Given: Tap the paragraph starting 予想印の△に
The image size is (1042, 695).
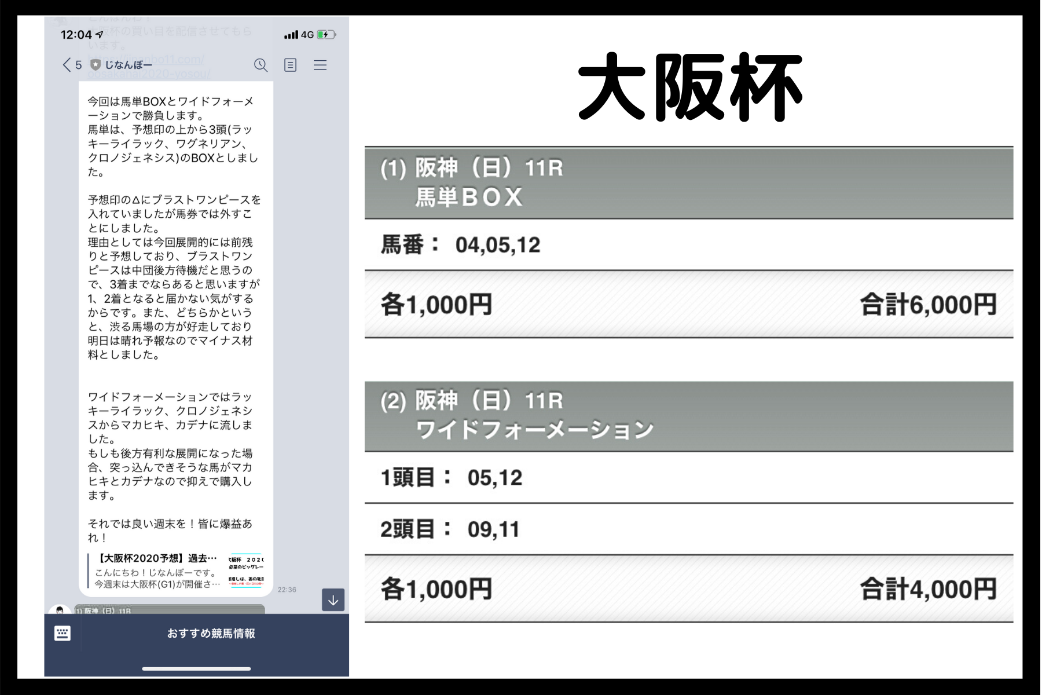Looking at the screenshot, I should tap(174, 277).
